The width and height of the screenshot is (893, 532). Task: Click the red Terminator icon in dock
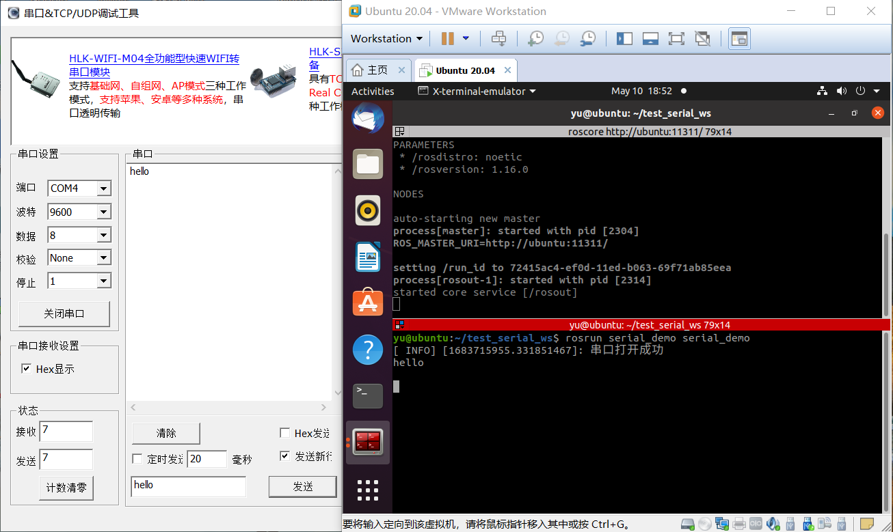pos(368,443)
